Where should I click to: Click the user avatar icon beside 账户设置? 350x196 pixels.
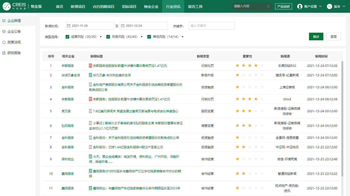click(x=300, y=7)
